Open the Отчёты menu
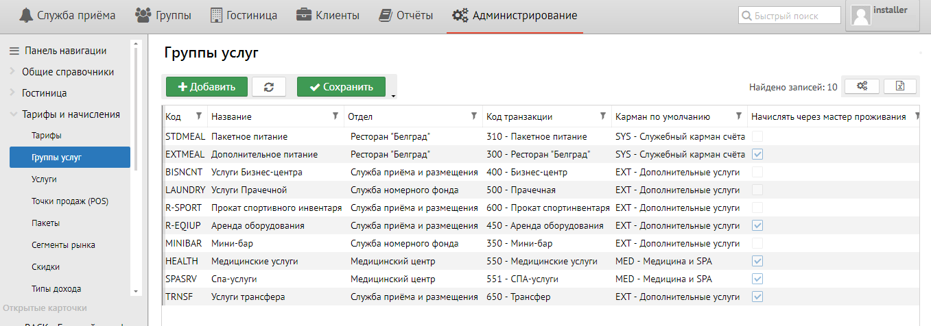931x326 pixels. (x=406, y=16)
